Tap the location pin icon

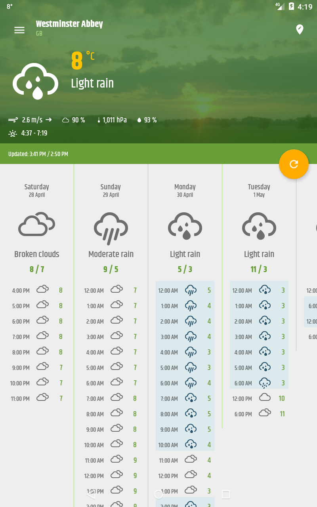(x=300, y=29)
